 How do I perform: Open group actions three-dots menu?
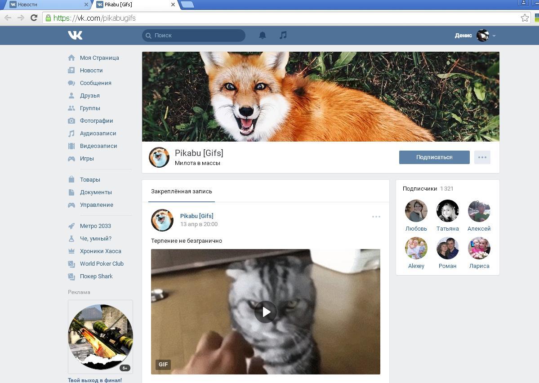click(x=482, y=157)
